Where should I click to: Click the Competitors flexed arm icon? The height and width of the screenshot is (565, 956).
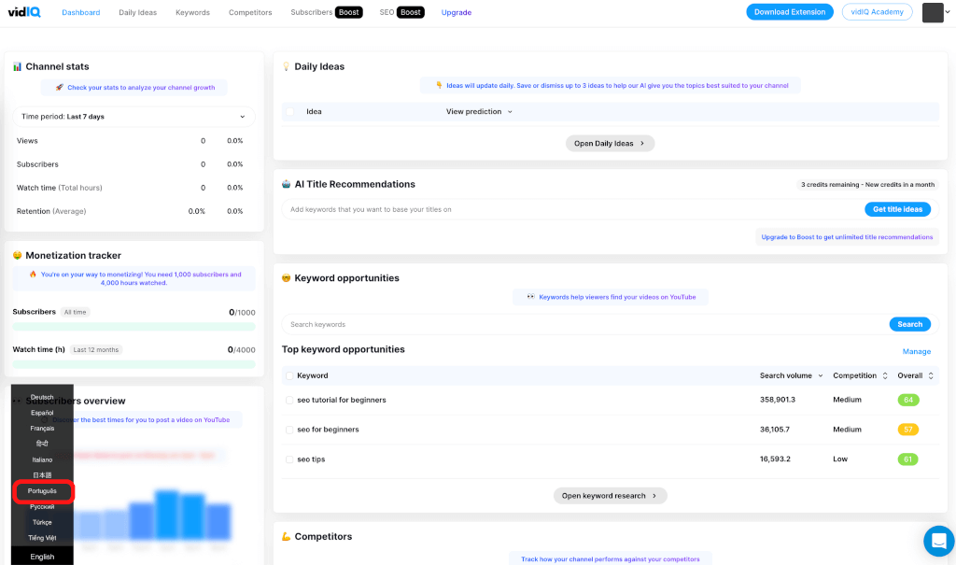click(287, 537)
